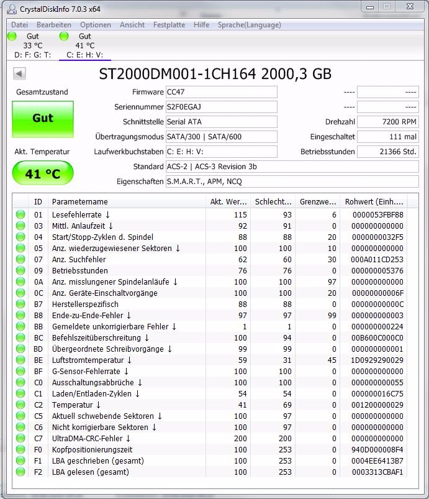Select the Luftstromtemperatur parameter name
Image resolution: width=429 pixels, height=499 pixels.
(92, 360)
